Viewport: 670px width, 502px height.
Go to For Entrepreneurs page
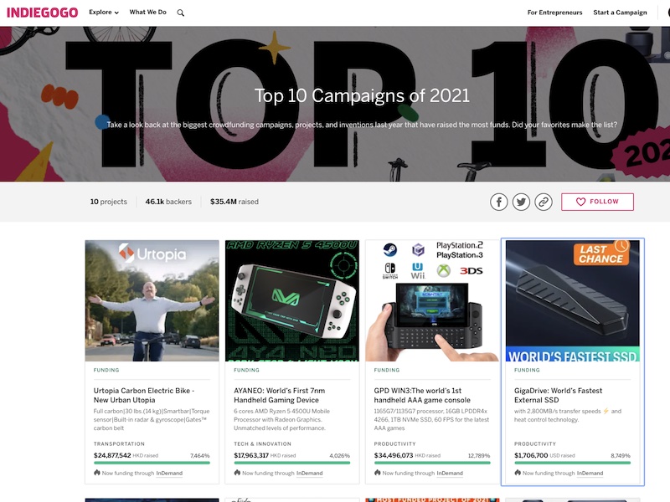tap(554, 13)
